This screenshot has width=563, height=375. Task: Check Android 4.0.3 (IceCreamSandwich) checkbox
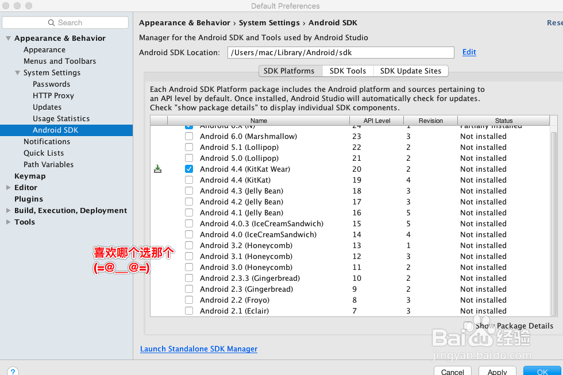coord(189,223)
